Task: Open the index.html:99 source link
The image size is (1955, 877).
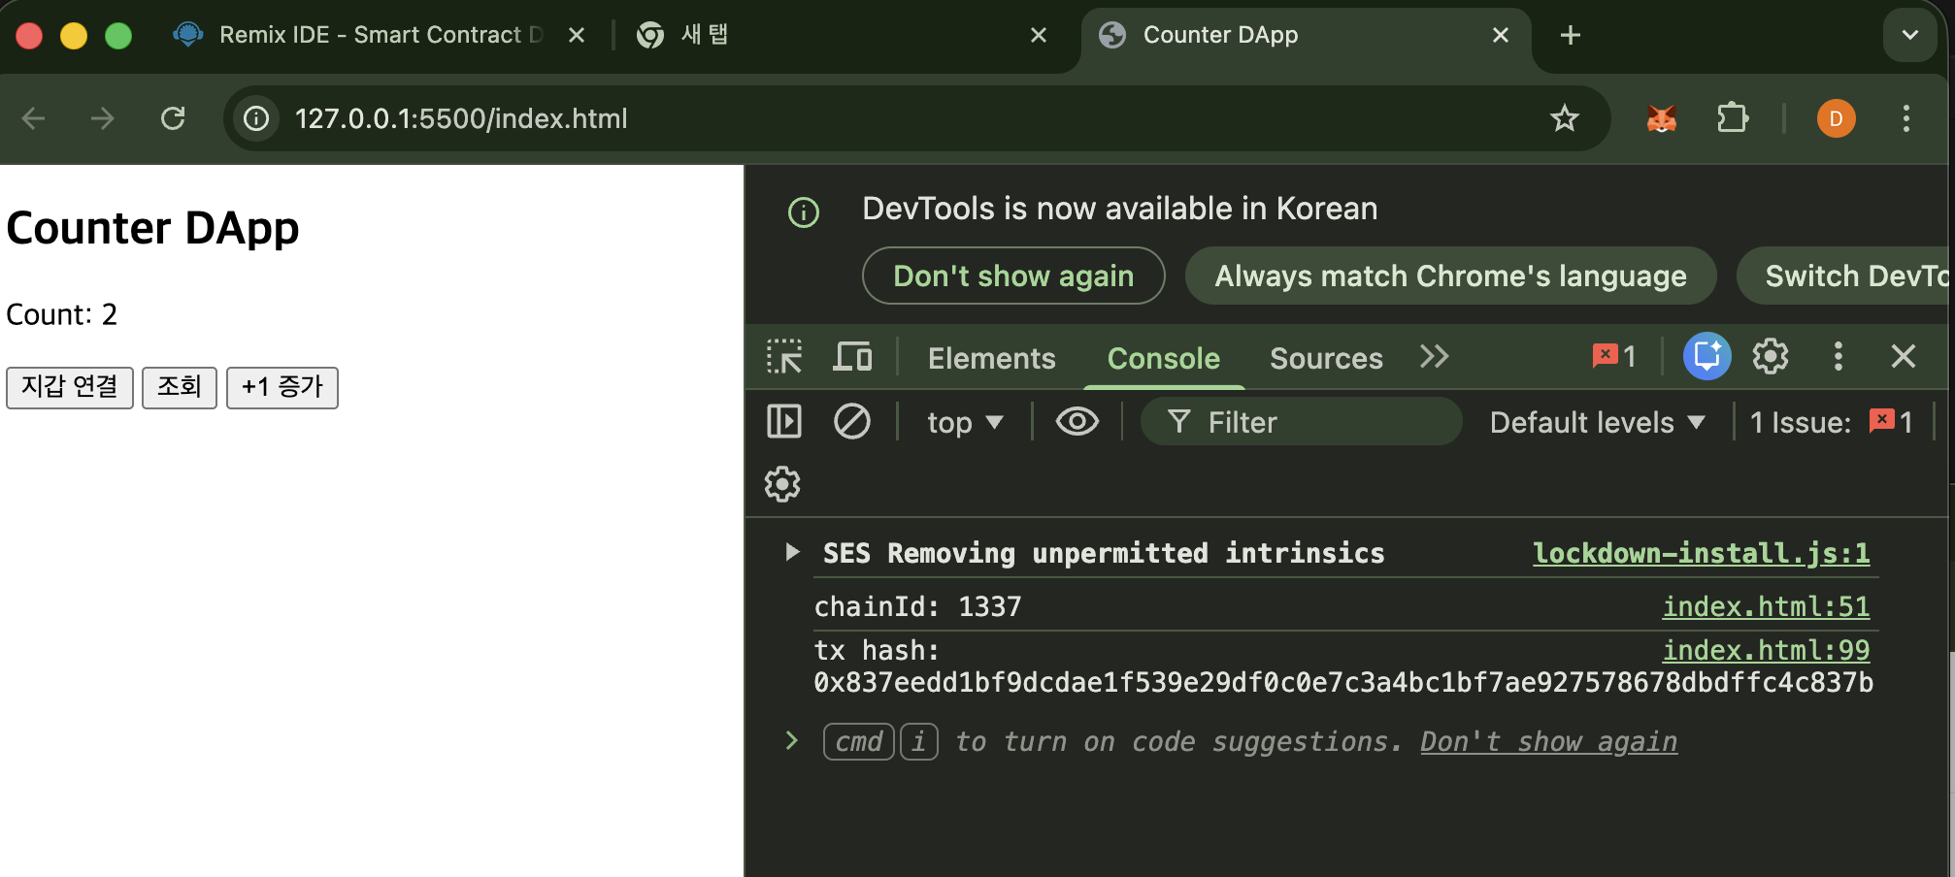Action: coord(1766,650)
